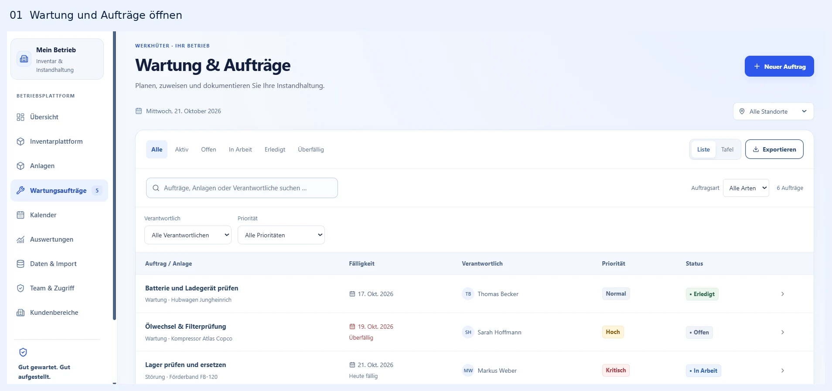Click the Team & Zugriff shield icon

point(20,288)
